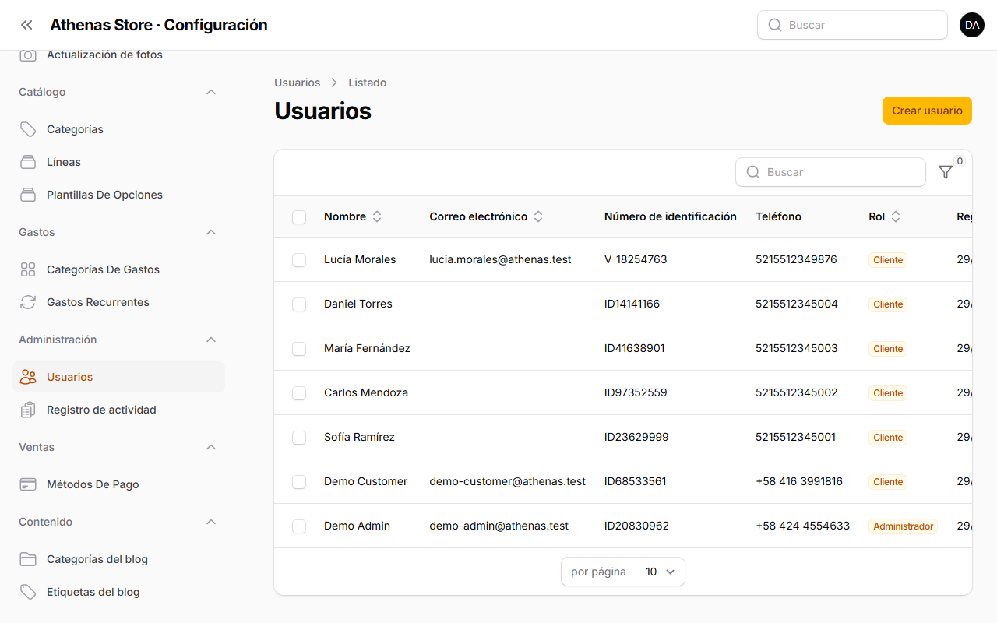This screenshot has height=623, width=997.
Task: Click Cliente badge in Sofía Ramírez row
Action: click(888, 438)
